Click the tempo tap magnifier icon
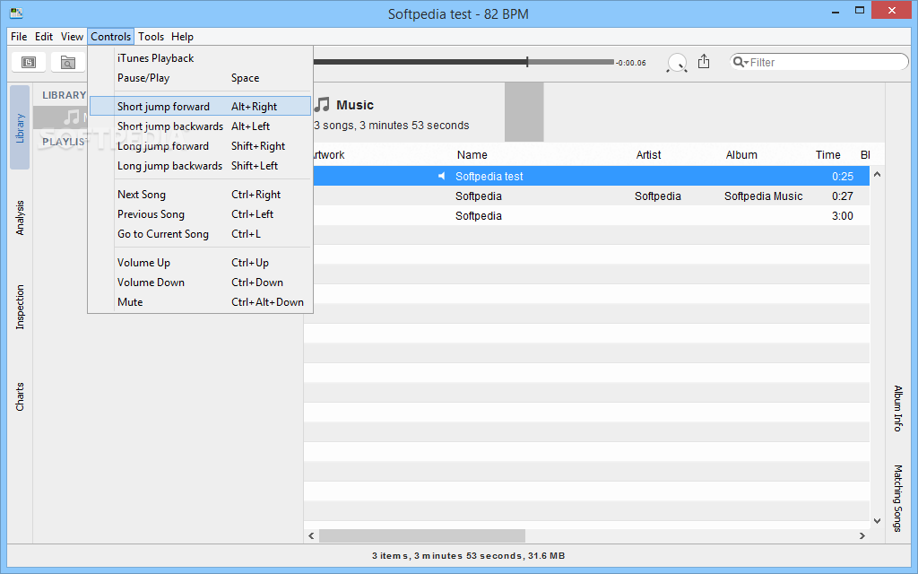The image size is (918, 574). [677, 63]
